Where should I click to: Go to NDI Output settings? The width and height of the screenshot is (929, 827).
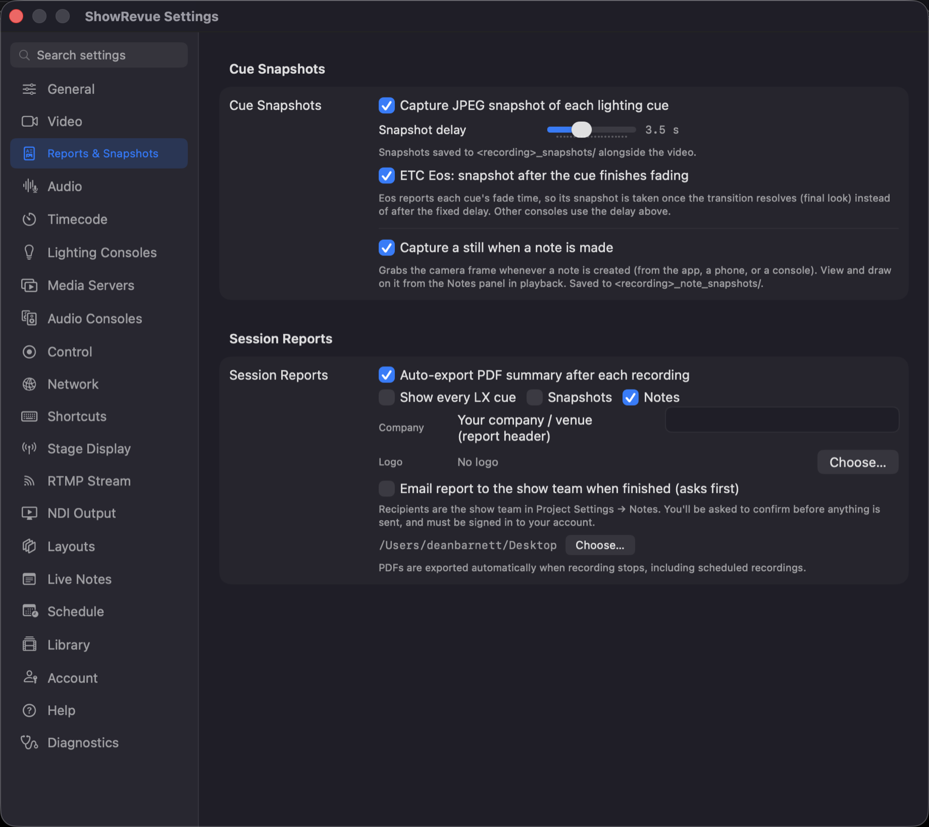click(x=99, y=513)
